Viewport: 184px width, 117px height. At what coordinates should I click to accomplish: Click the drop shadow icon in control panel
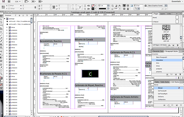(x=116, y=6)
